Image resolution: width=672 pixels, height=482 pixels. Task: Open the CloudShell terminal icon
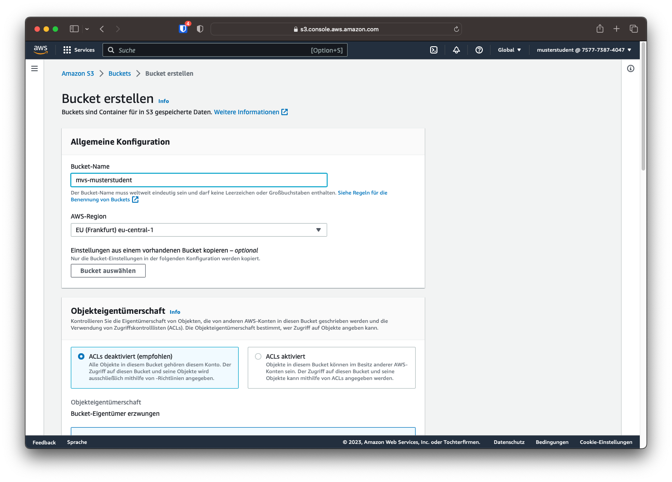[434, 50]
